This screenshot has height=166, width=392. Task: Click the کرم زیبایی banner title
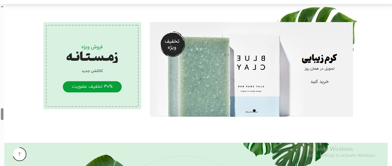[319, 58]
